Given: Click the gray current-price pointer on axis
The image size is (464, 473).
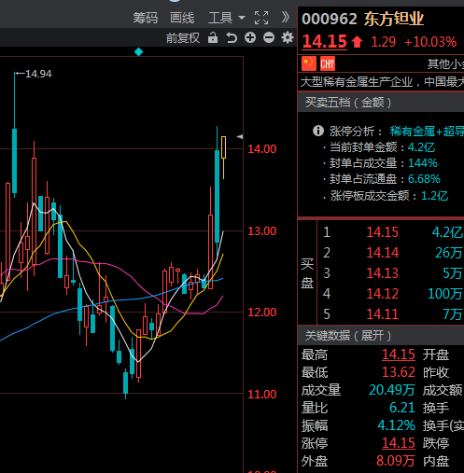Looking at the screenshot, I should point(240,136).
